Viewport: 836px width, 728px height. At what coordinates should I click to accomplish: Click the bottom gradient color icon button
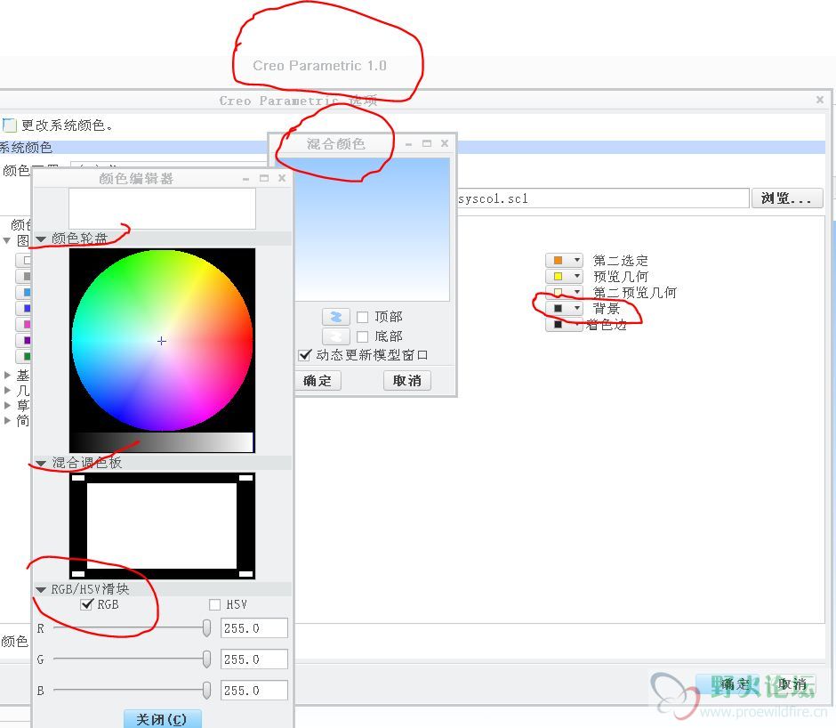point(336,336)
